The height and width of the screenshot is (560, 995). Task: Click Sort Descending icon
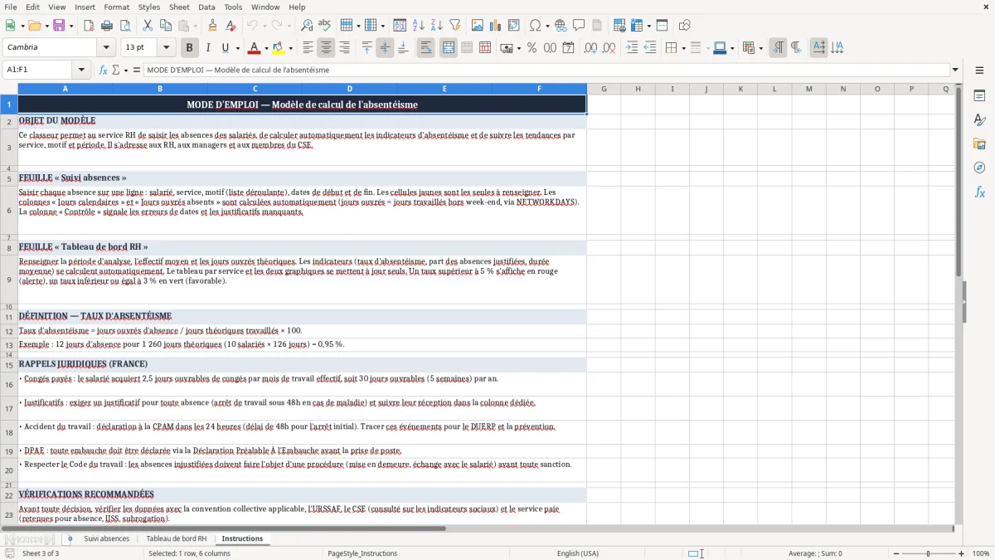pos(436,26)
